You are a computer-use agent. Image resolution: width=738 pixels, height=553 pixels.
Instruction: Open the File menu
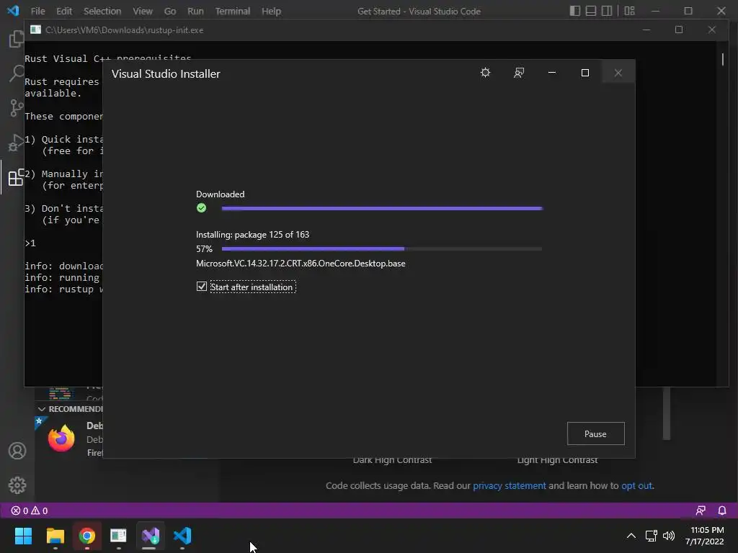point(37,11)
